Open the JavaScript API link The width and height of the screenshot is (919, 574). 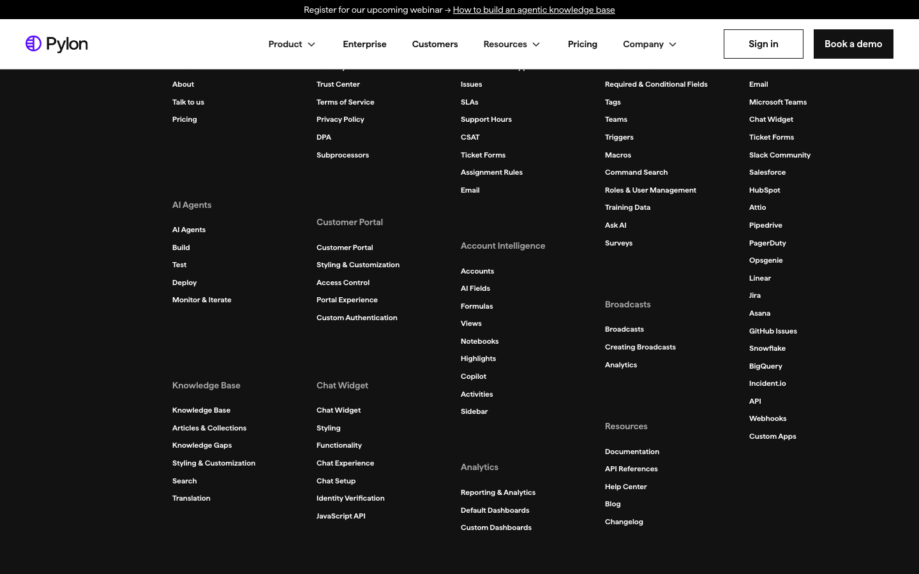pos(341,516)
